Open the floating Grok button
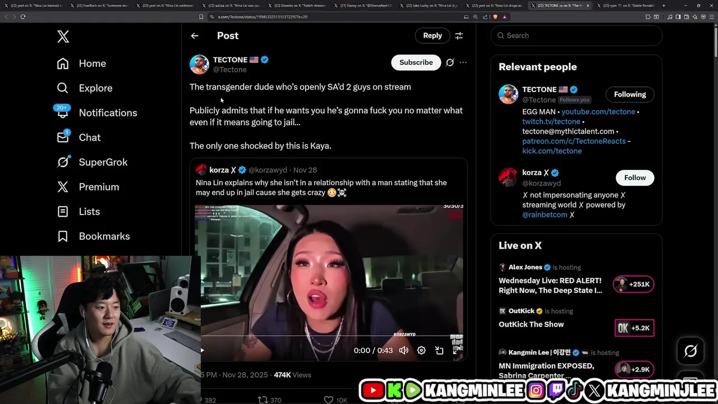 tap(691, 351)
